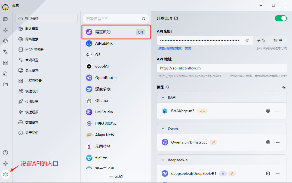Image resolution: width=292 pixels, height=183 pixels.
Task: Click the user avatar emoji icon
Action: click(x=5, y=7)
